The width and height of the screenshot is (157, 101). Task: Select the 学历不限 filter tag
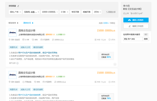point(75,12)
